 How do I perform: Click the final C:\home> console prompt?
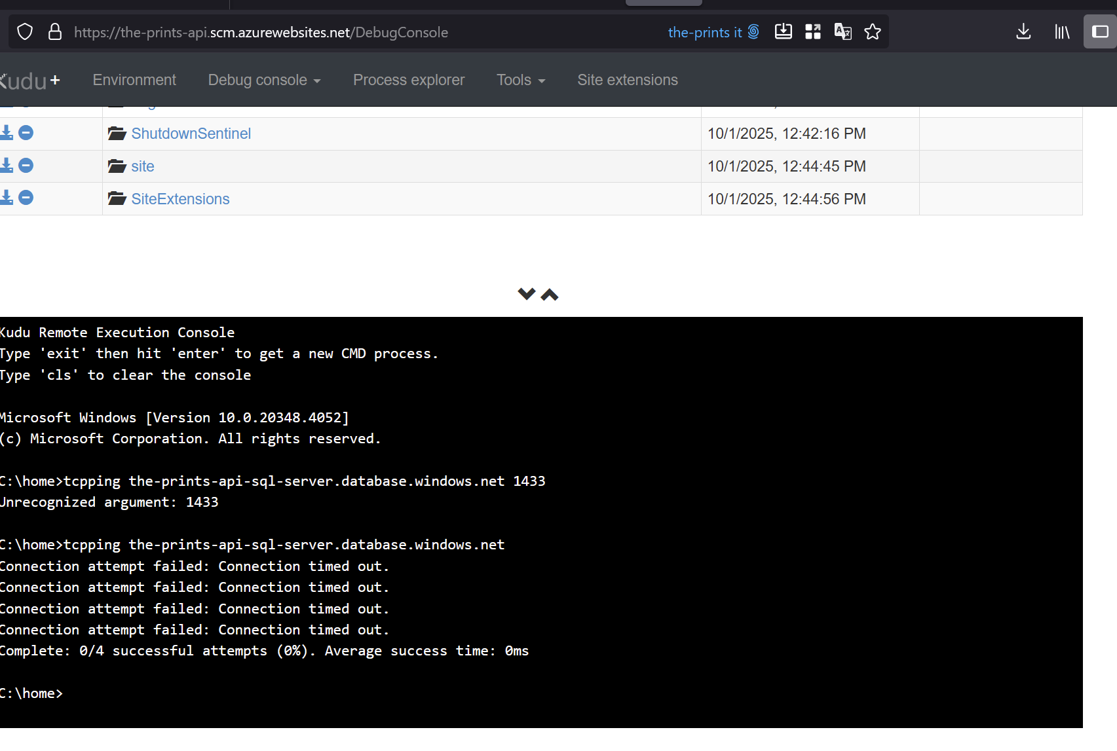(31, 693)
